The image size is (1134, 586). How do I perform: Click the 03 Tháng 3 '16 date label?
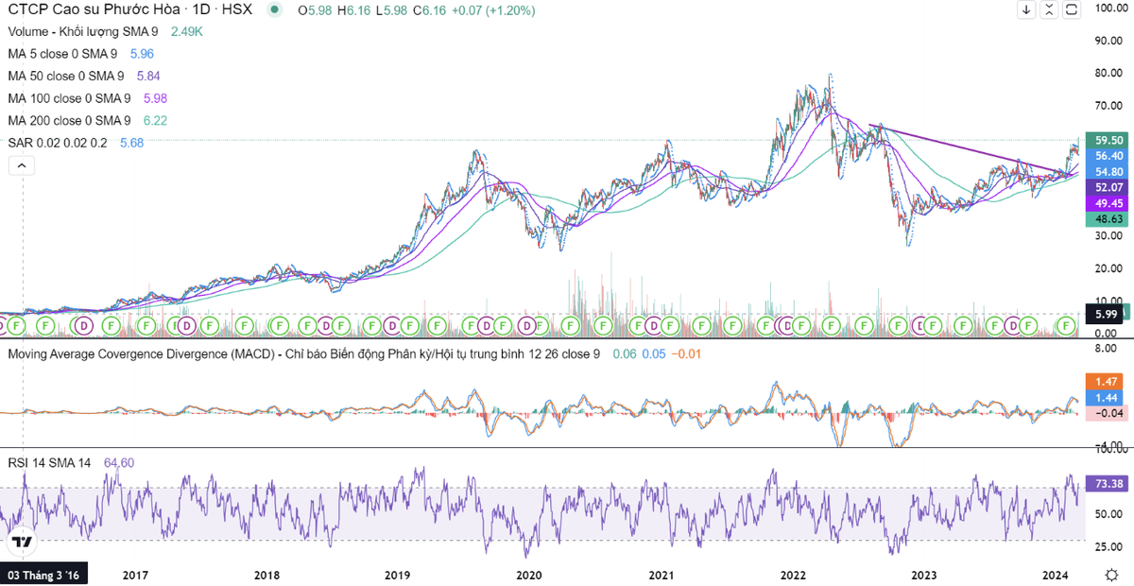tap(44, 575)
